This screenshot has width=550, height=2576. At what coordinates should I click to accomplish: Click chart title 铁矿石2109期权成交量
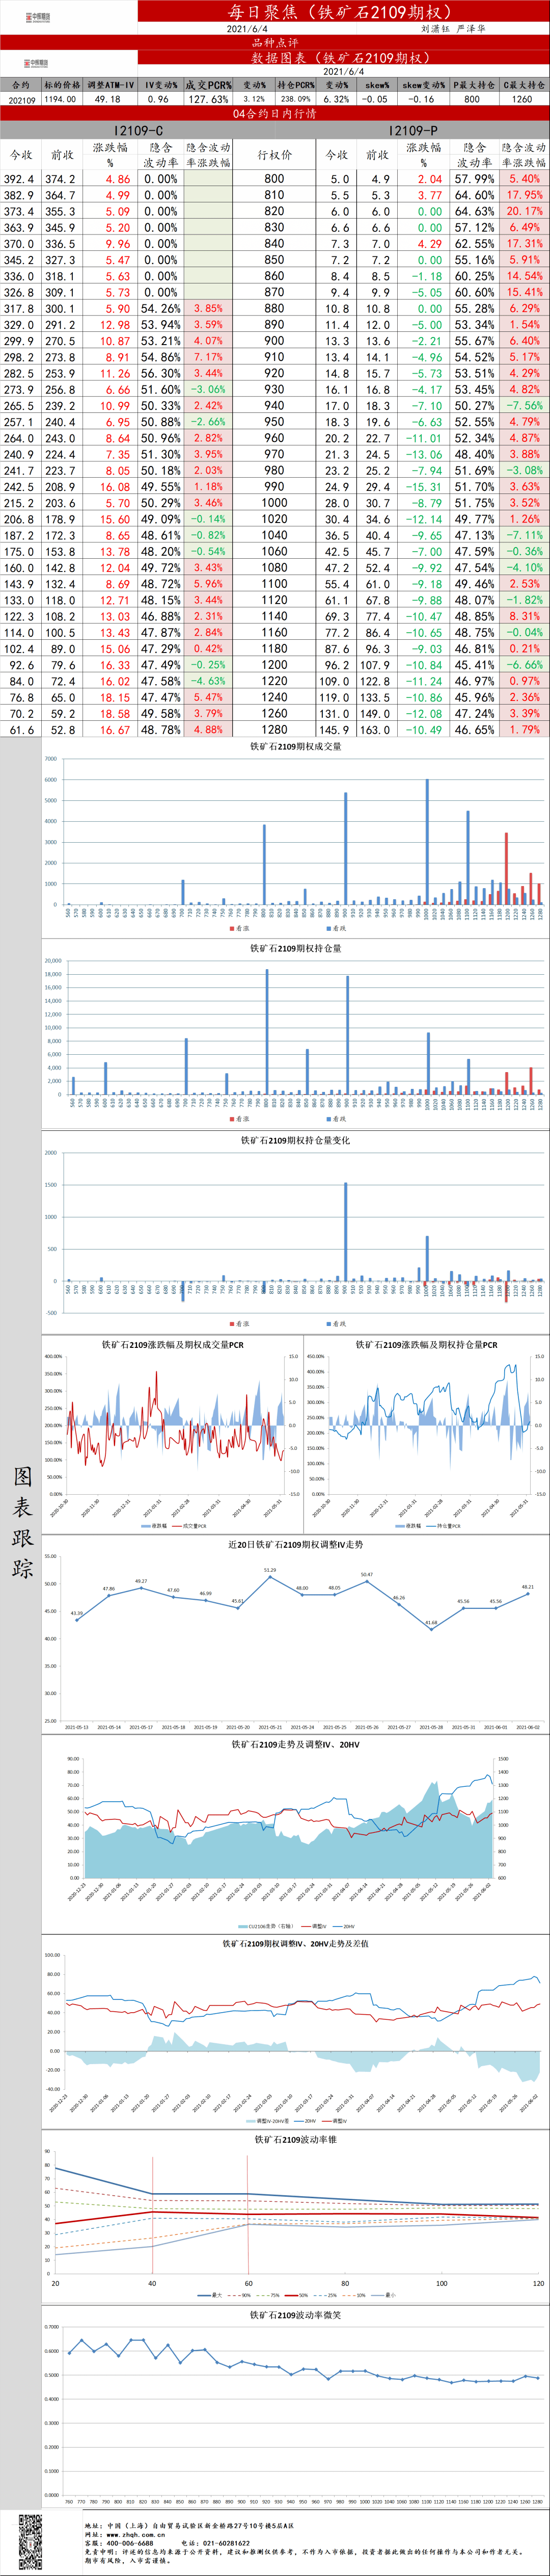click(x=295, y=746)
